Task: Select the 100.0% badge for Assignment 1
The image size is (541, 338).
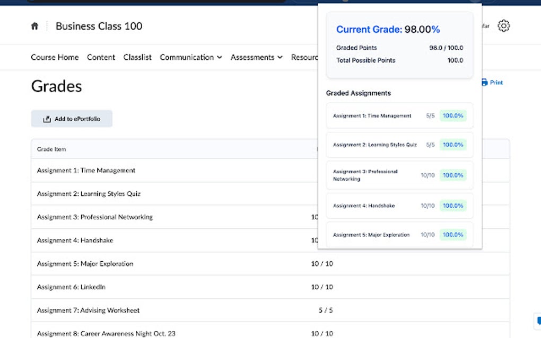Action: click(x=452, y=115)
